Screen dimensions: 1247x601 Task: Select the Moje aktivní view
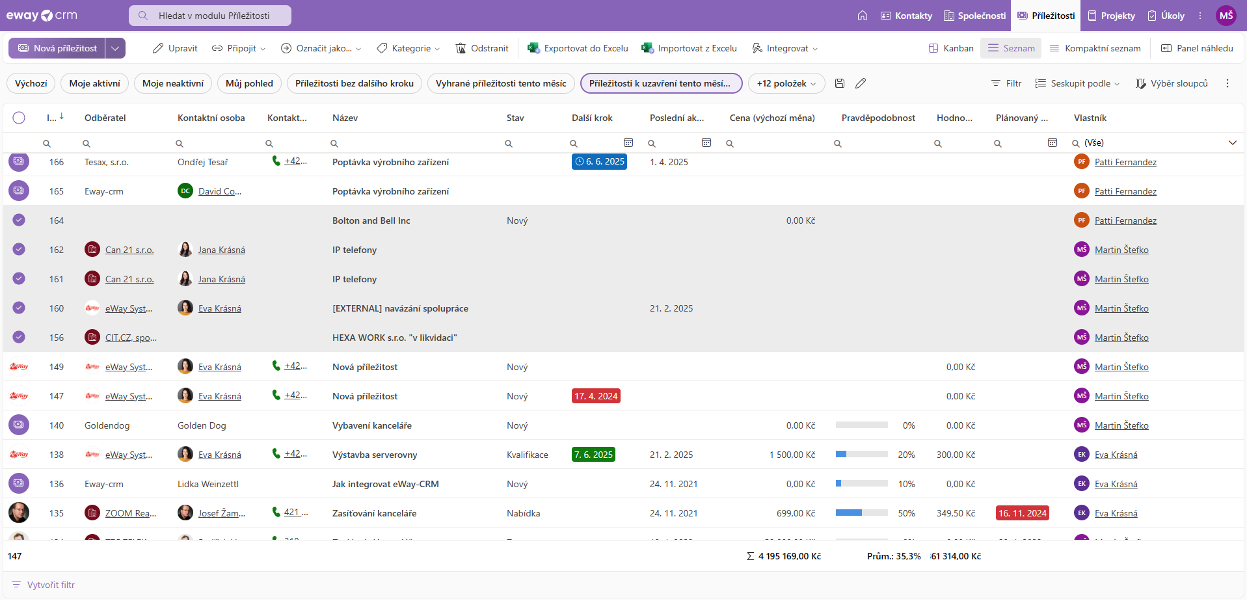[95, 83]
